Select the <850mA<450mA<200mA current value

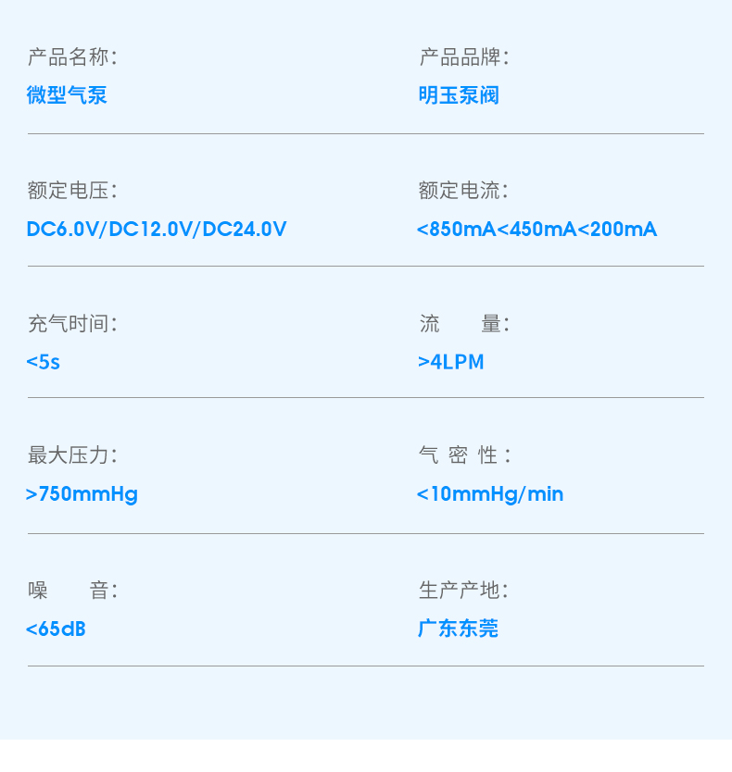point(536,229)
